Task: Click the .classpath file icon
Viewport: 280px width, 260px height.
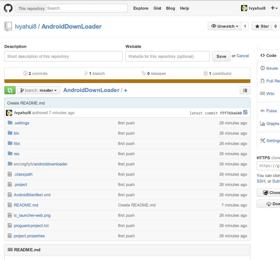Action: (x=10, y=174)
